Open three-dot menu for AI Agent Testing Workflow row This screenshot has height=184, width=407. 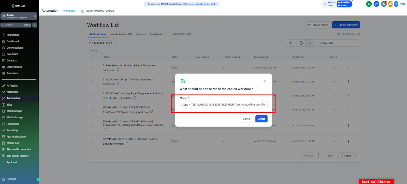click(x=348, y=110)
